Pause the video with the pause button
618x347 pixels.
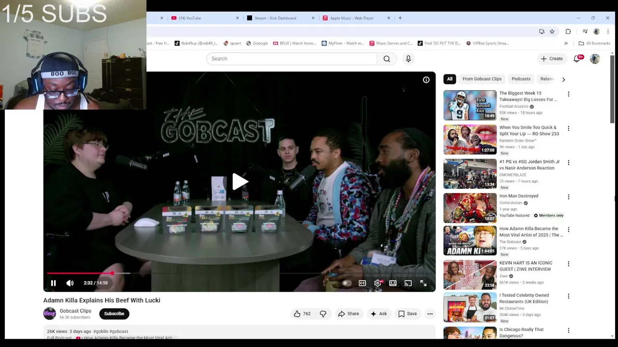53,283
